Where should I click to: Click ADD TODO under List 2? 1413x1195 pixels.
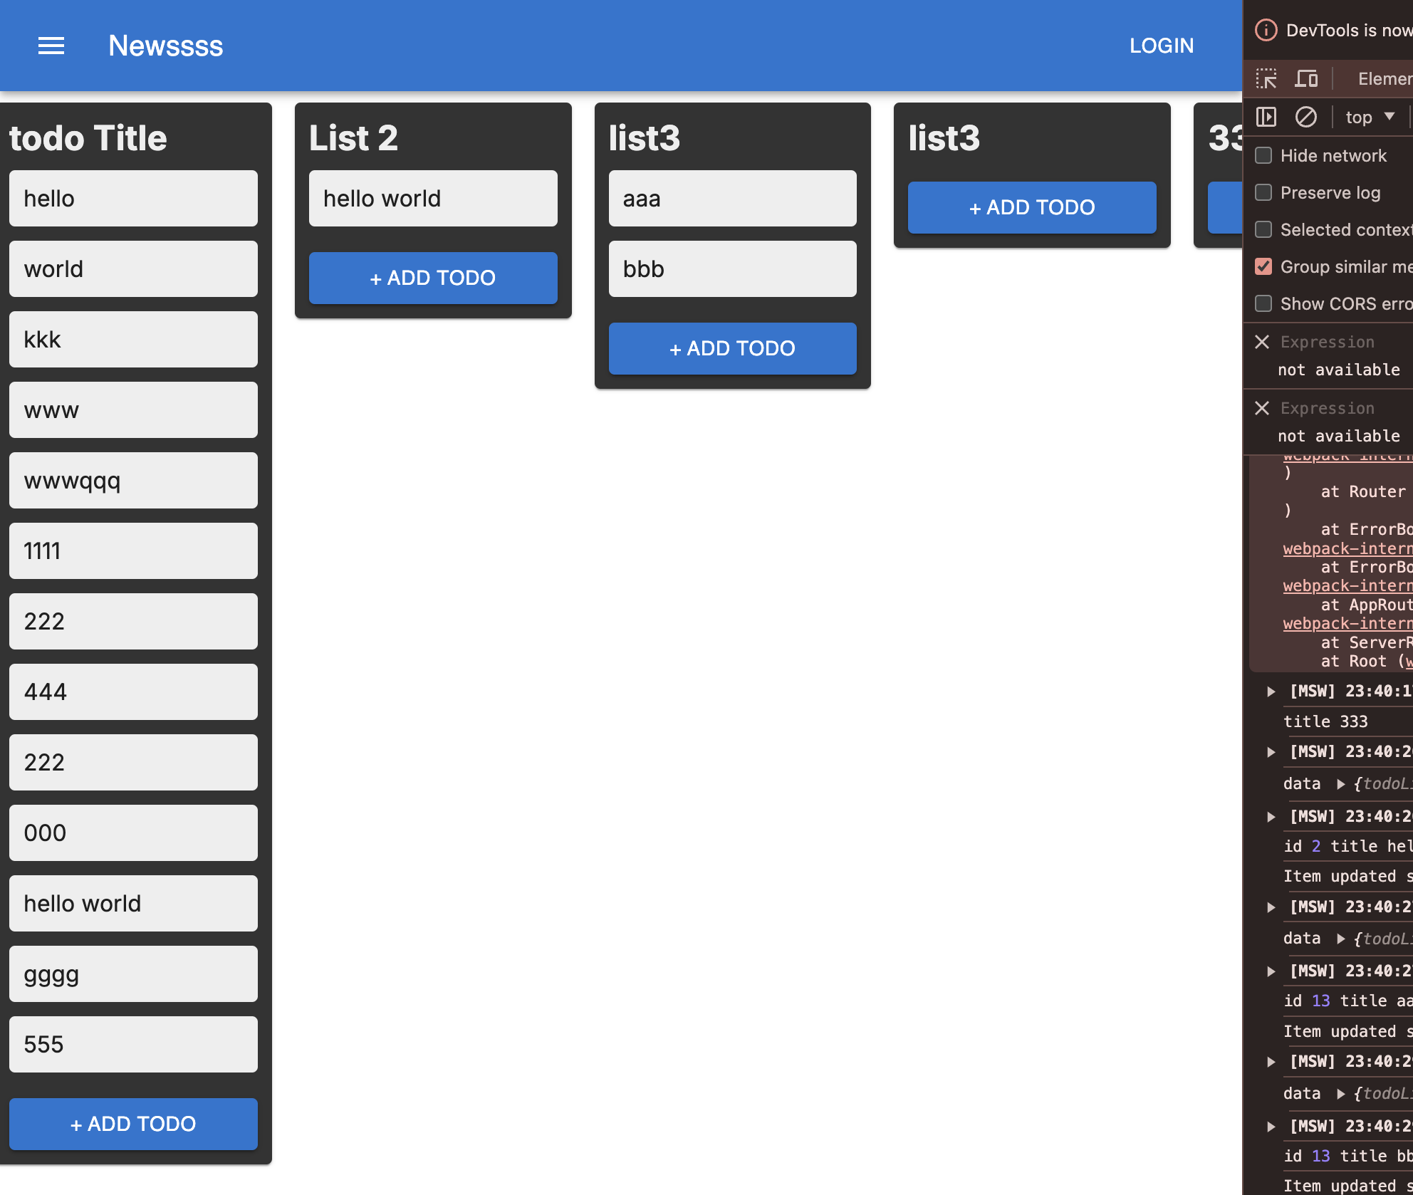click(x=433, y=278)
